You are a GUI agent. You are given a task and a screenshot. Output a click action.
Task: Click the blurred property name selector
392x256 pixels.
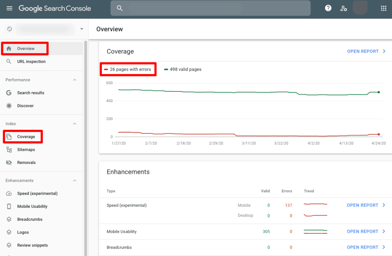click(x=45, y=29)
